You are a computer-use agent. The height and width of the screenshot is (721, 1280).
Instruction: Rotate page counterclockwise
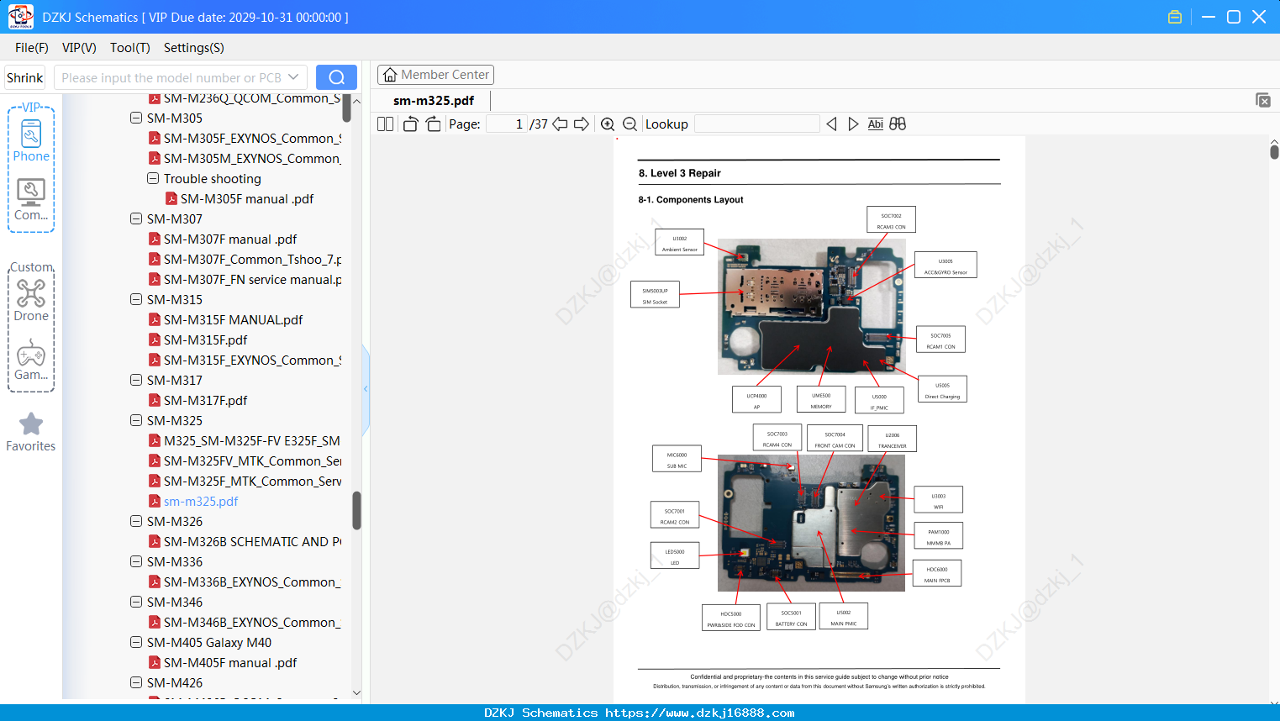pos(410,124)
